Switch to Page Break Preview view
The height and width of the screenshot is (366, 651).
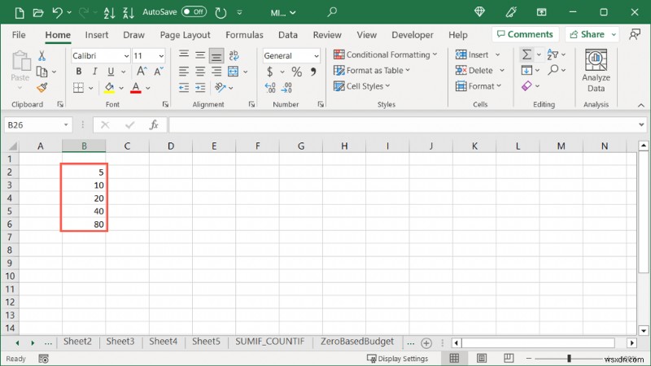click(x=509, y=358)
